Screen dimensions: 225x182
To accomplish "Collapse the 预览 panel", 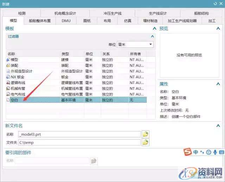I will (220, 28).
